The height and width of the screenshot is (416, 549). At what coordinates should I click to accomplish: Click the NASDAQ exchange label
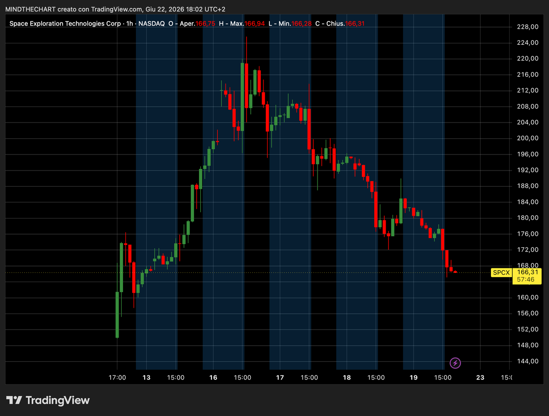pyautogui.click(x=151, y=23)
